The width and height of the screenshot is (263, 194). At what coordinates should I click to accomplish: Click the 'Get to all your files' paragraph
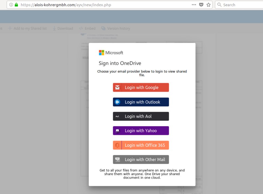(142, 174)
